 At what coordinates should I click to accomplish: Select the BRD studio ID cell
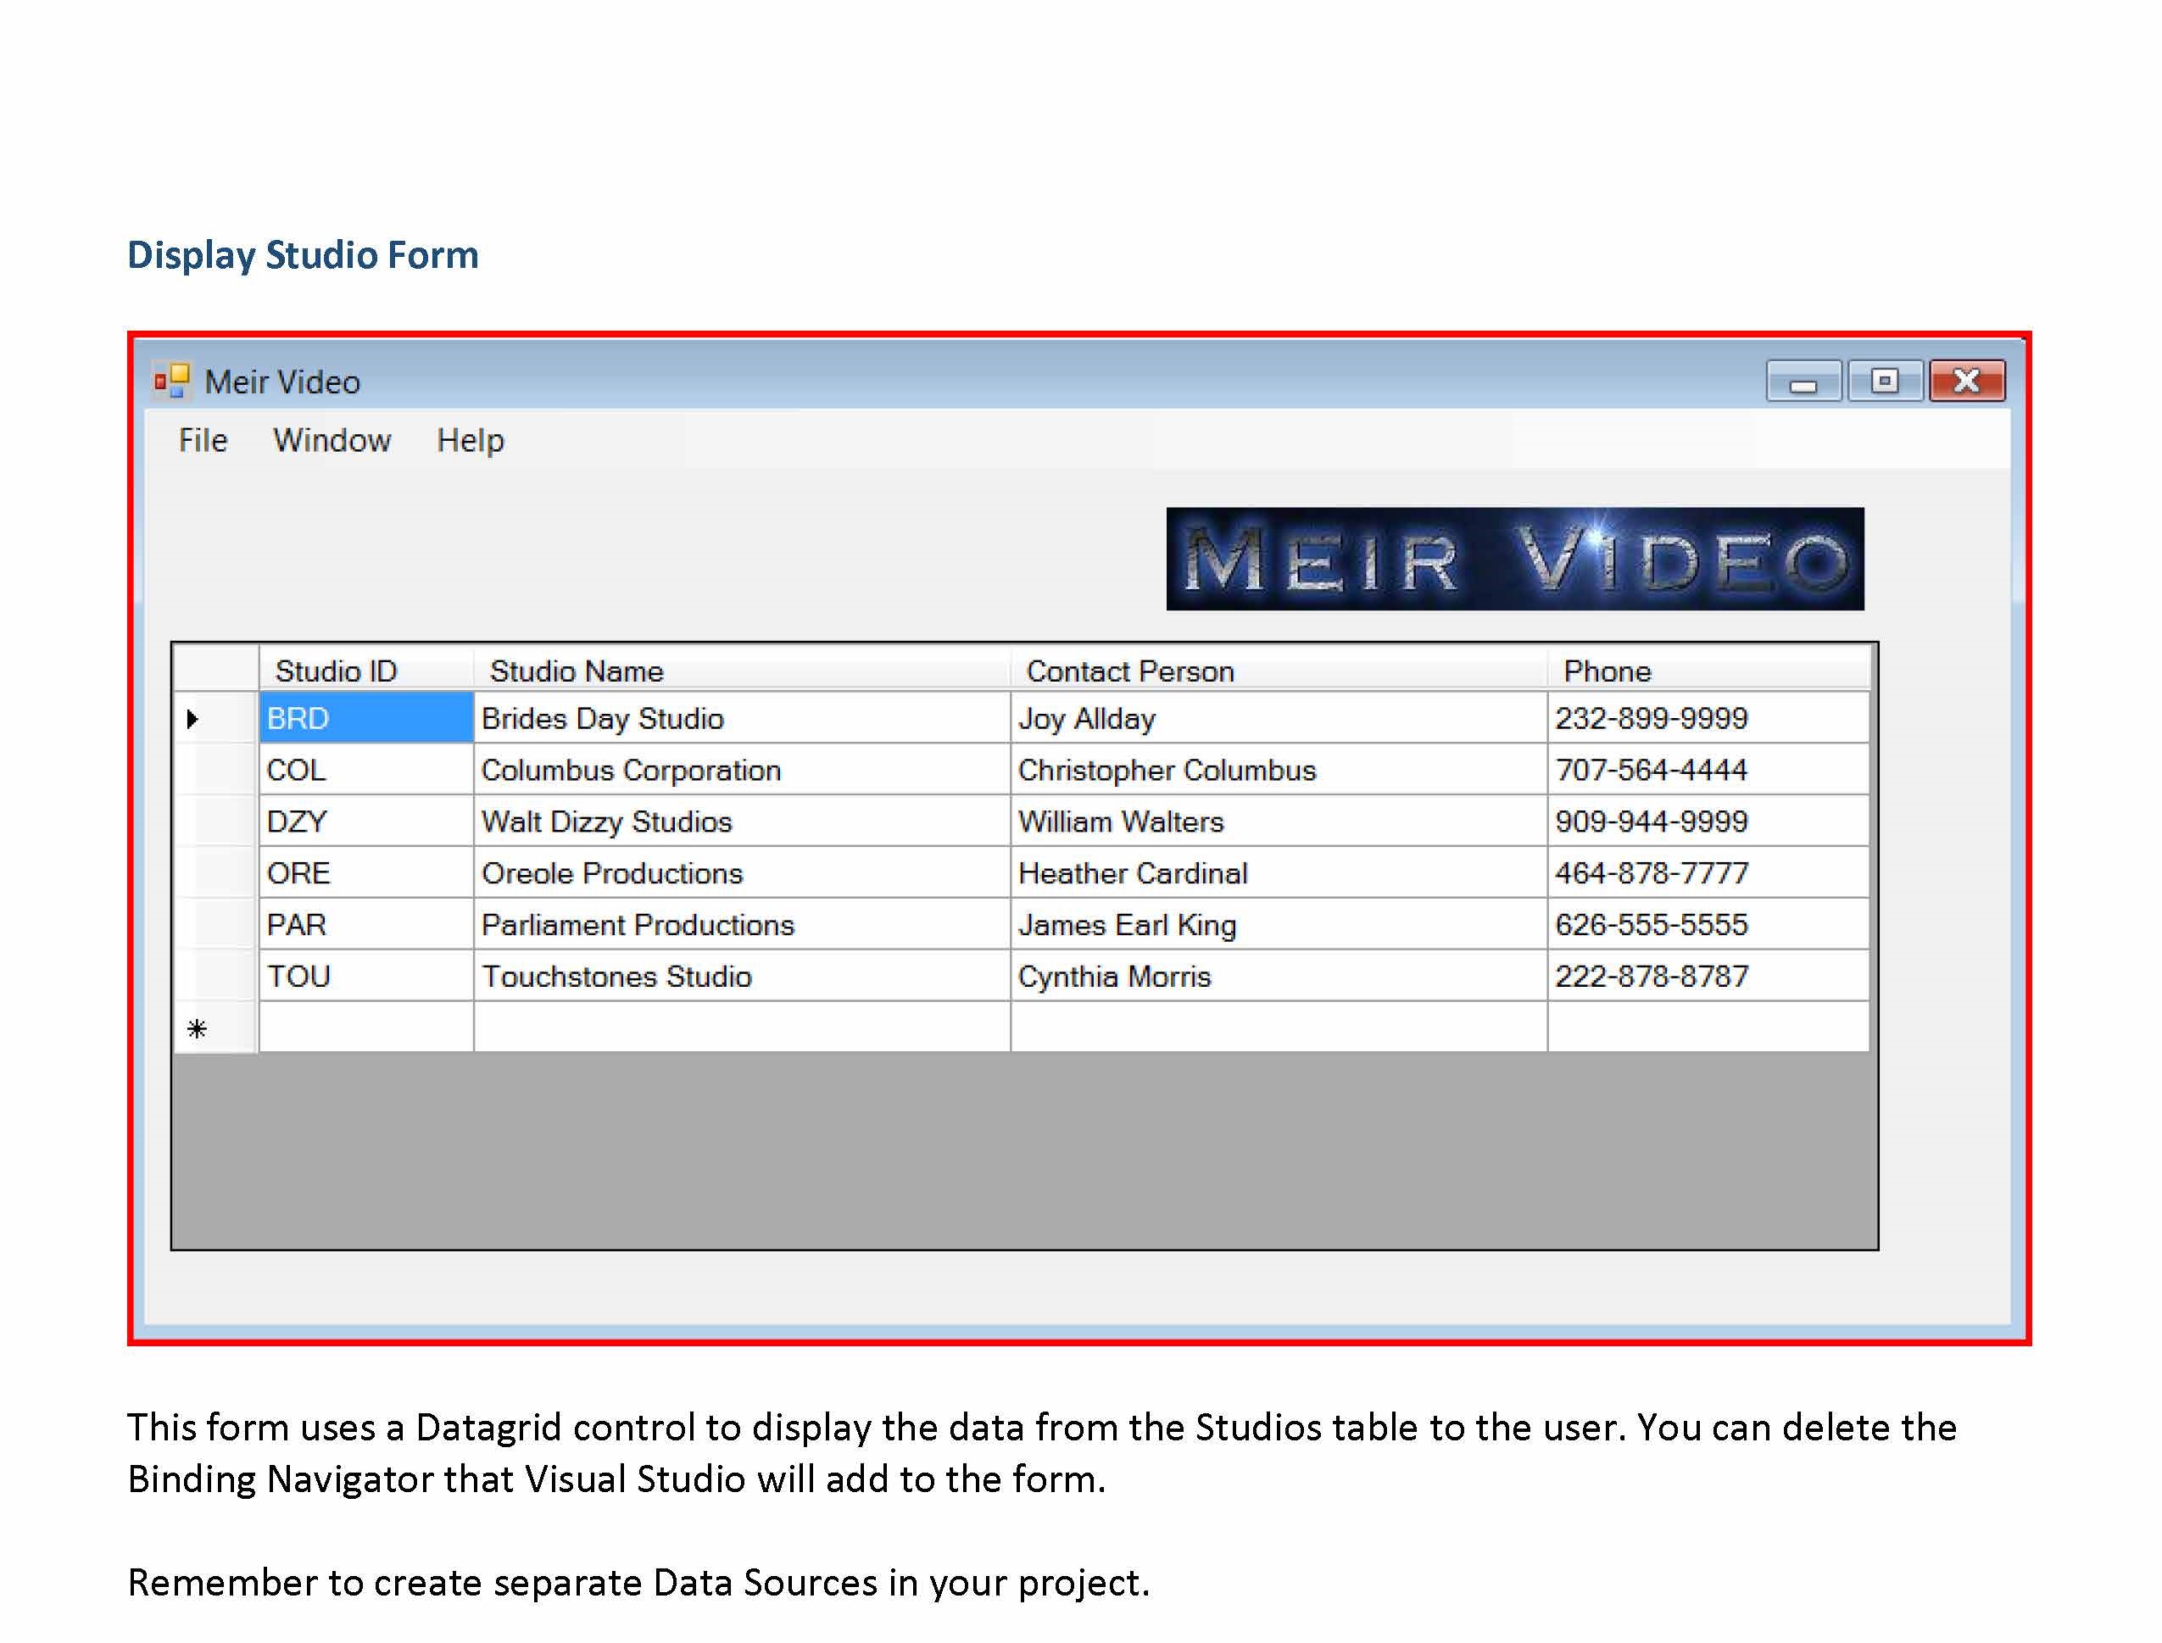365,719
